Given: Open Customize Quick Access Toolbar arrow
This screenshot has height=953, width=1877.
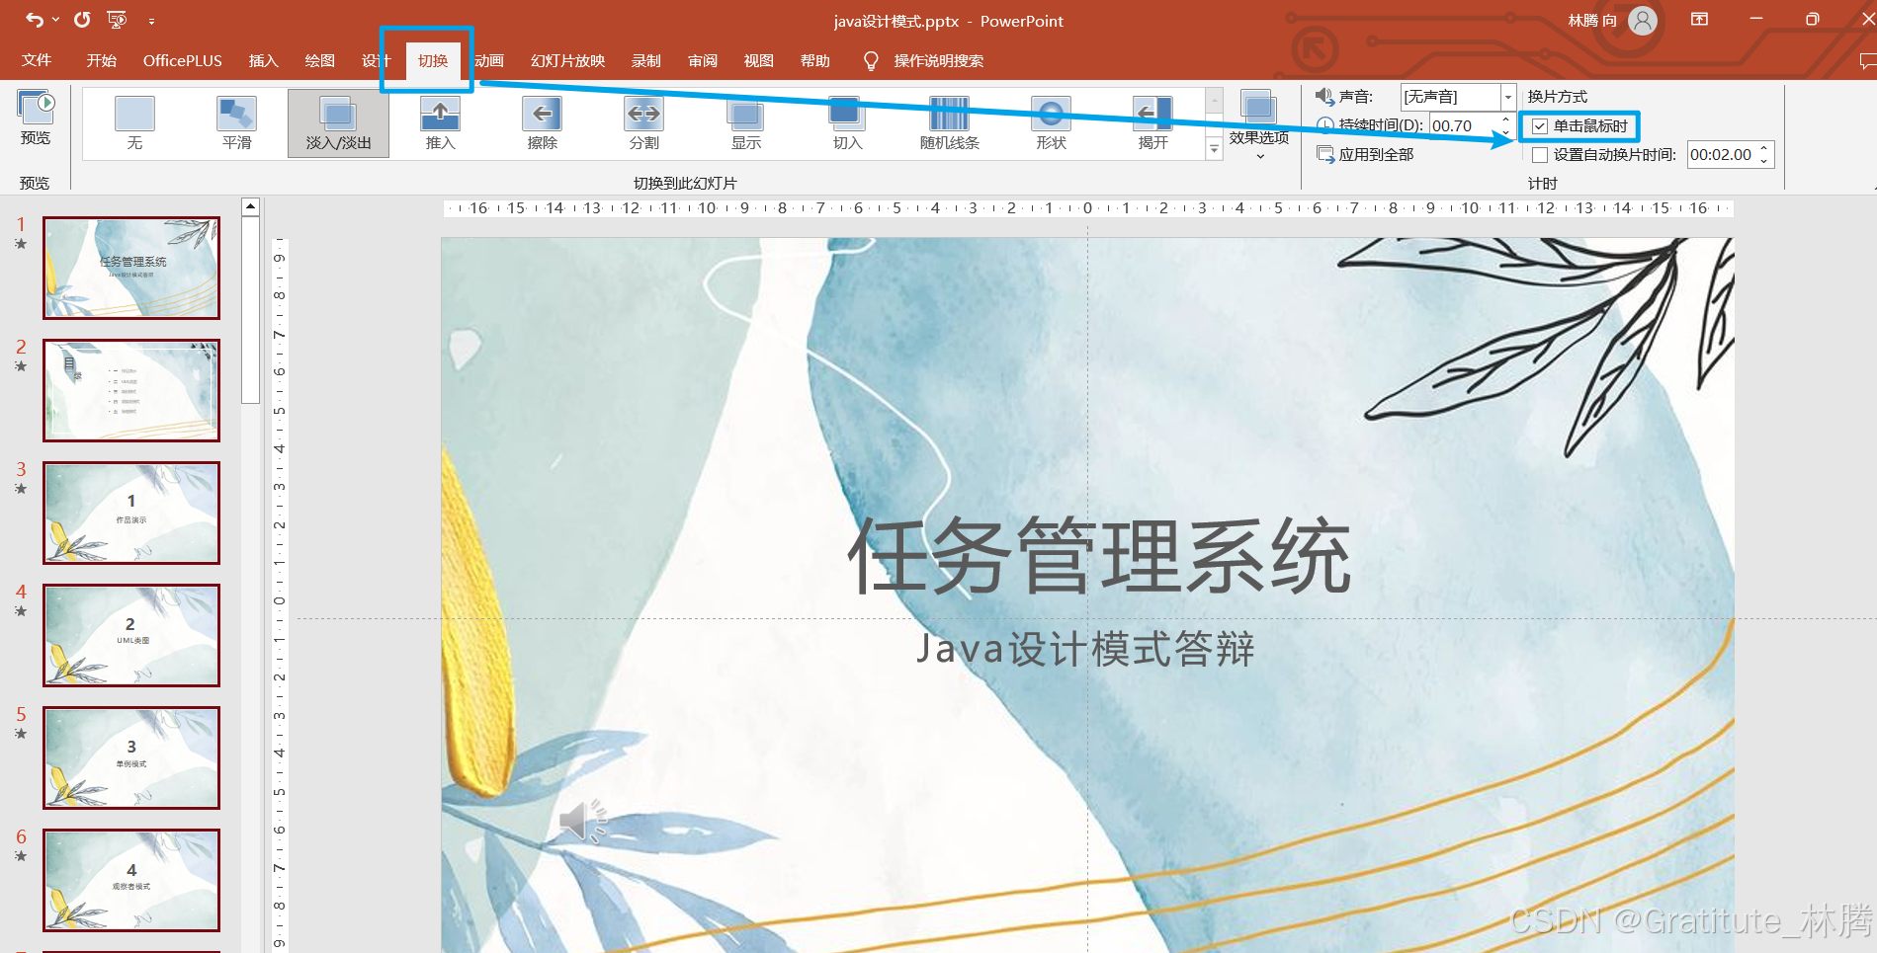Looking at the screenshot, I should pos(151,21).
